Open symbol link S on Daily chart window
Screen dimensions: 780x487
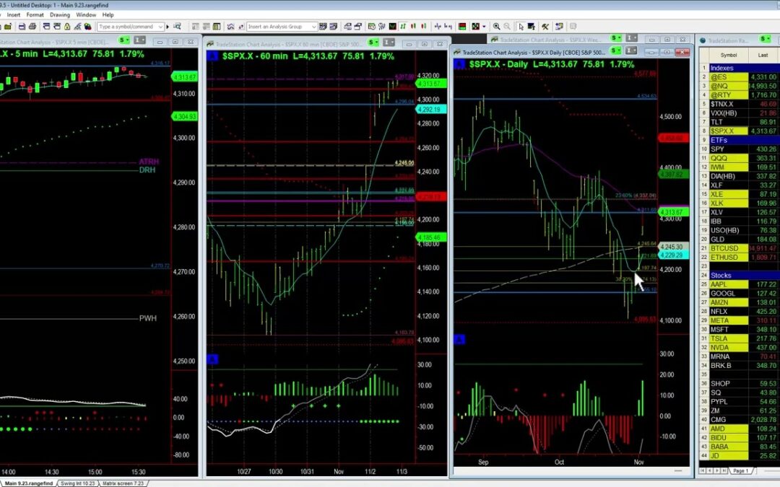(x=616, y=51)
